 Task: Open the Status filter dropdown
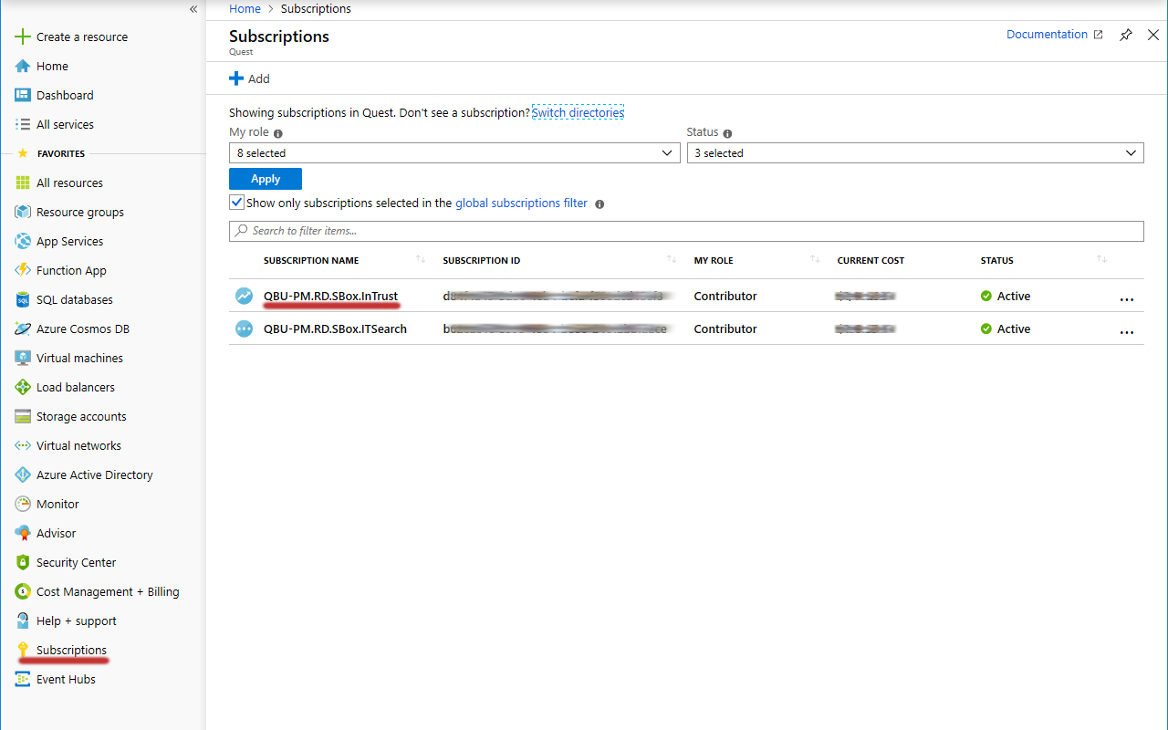(915, 153)
